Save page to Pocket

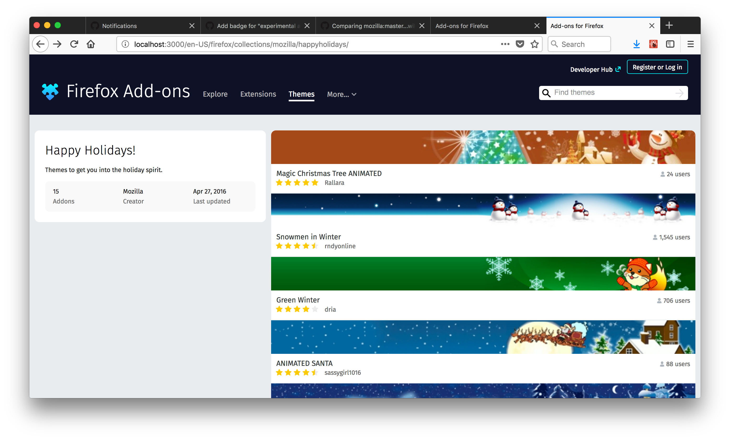click(520, 44)
